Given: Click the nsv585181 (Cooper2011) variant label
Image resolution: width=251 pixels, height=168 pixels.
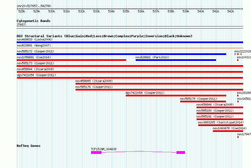Looking at the screenshot, I should point(215,116).
